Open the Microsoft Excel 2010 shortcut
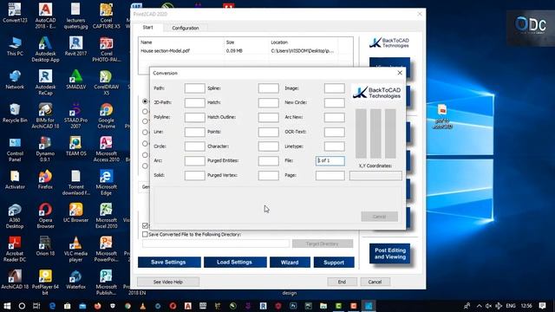Viewport: 555px width, 312px height. 106,215
